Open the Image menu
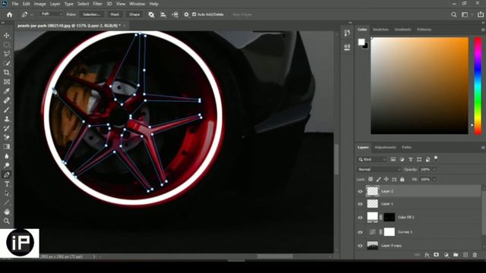 (39, 4)
